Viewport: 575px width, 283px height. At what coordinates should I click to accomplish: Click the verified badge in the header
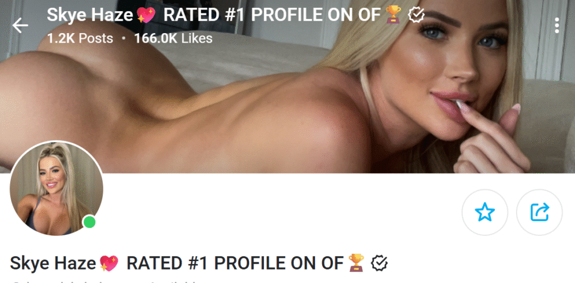point(416,15)
